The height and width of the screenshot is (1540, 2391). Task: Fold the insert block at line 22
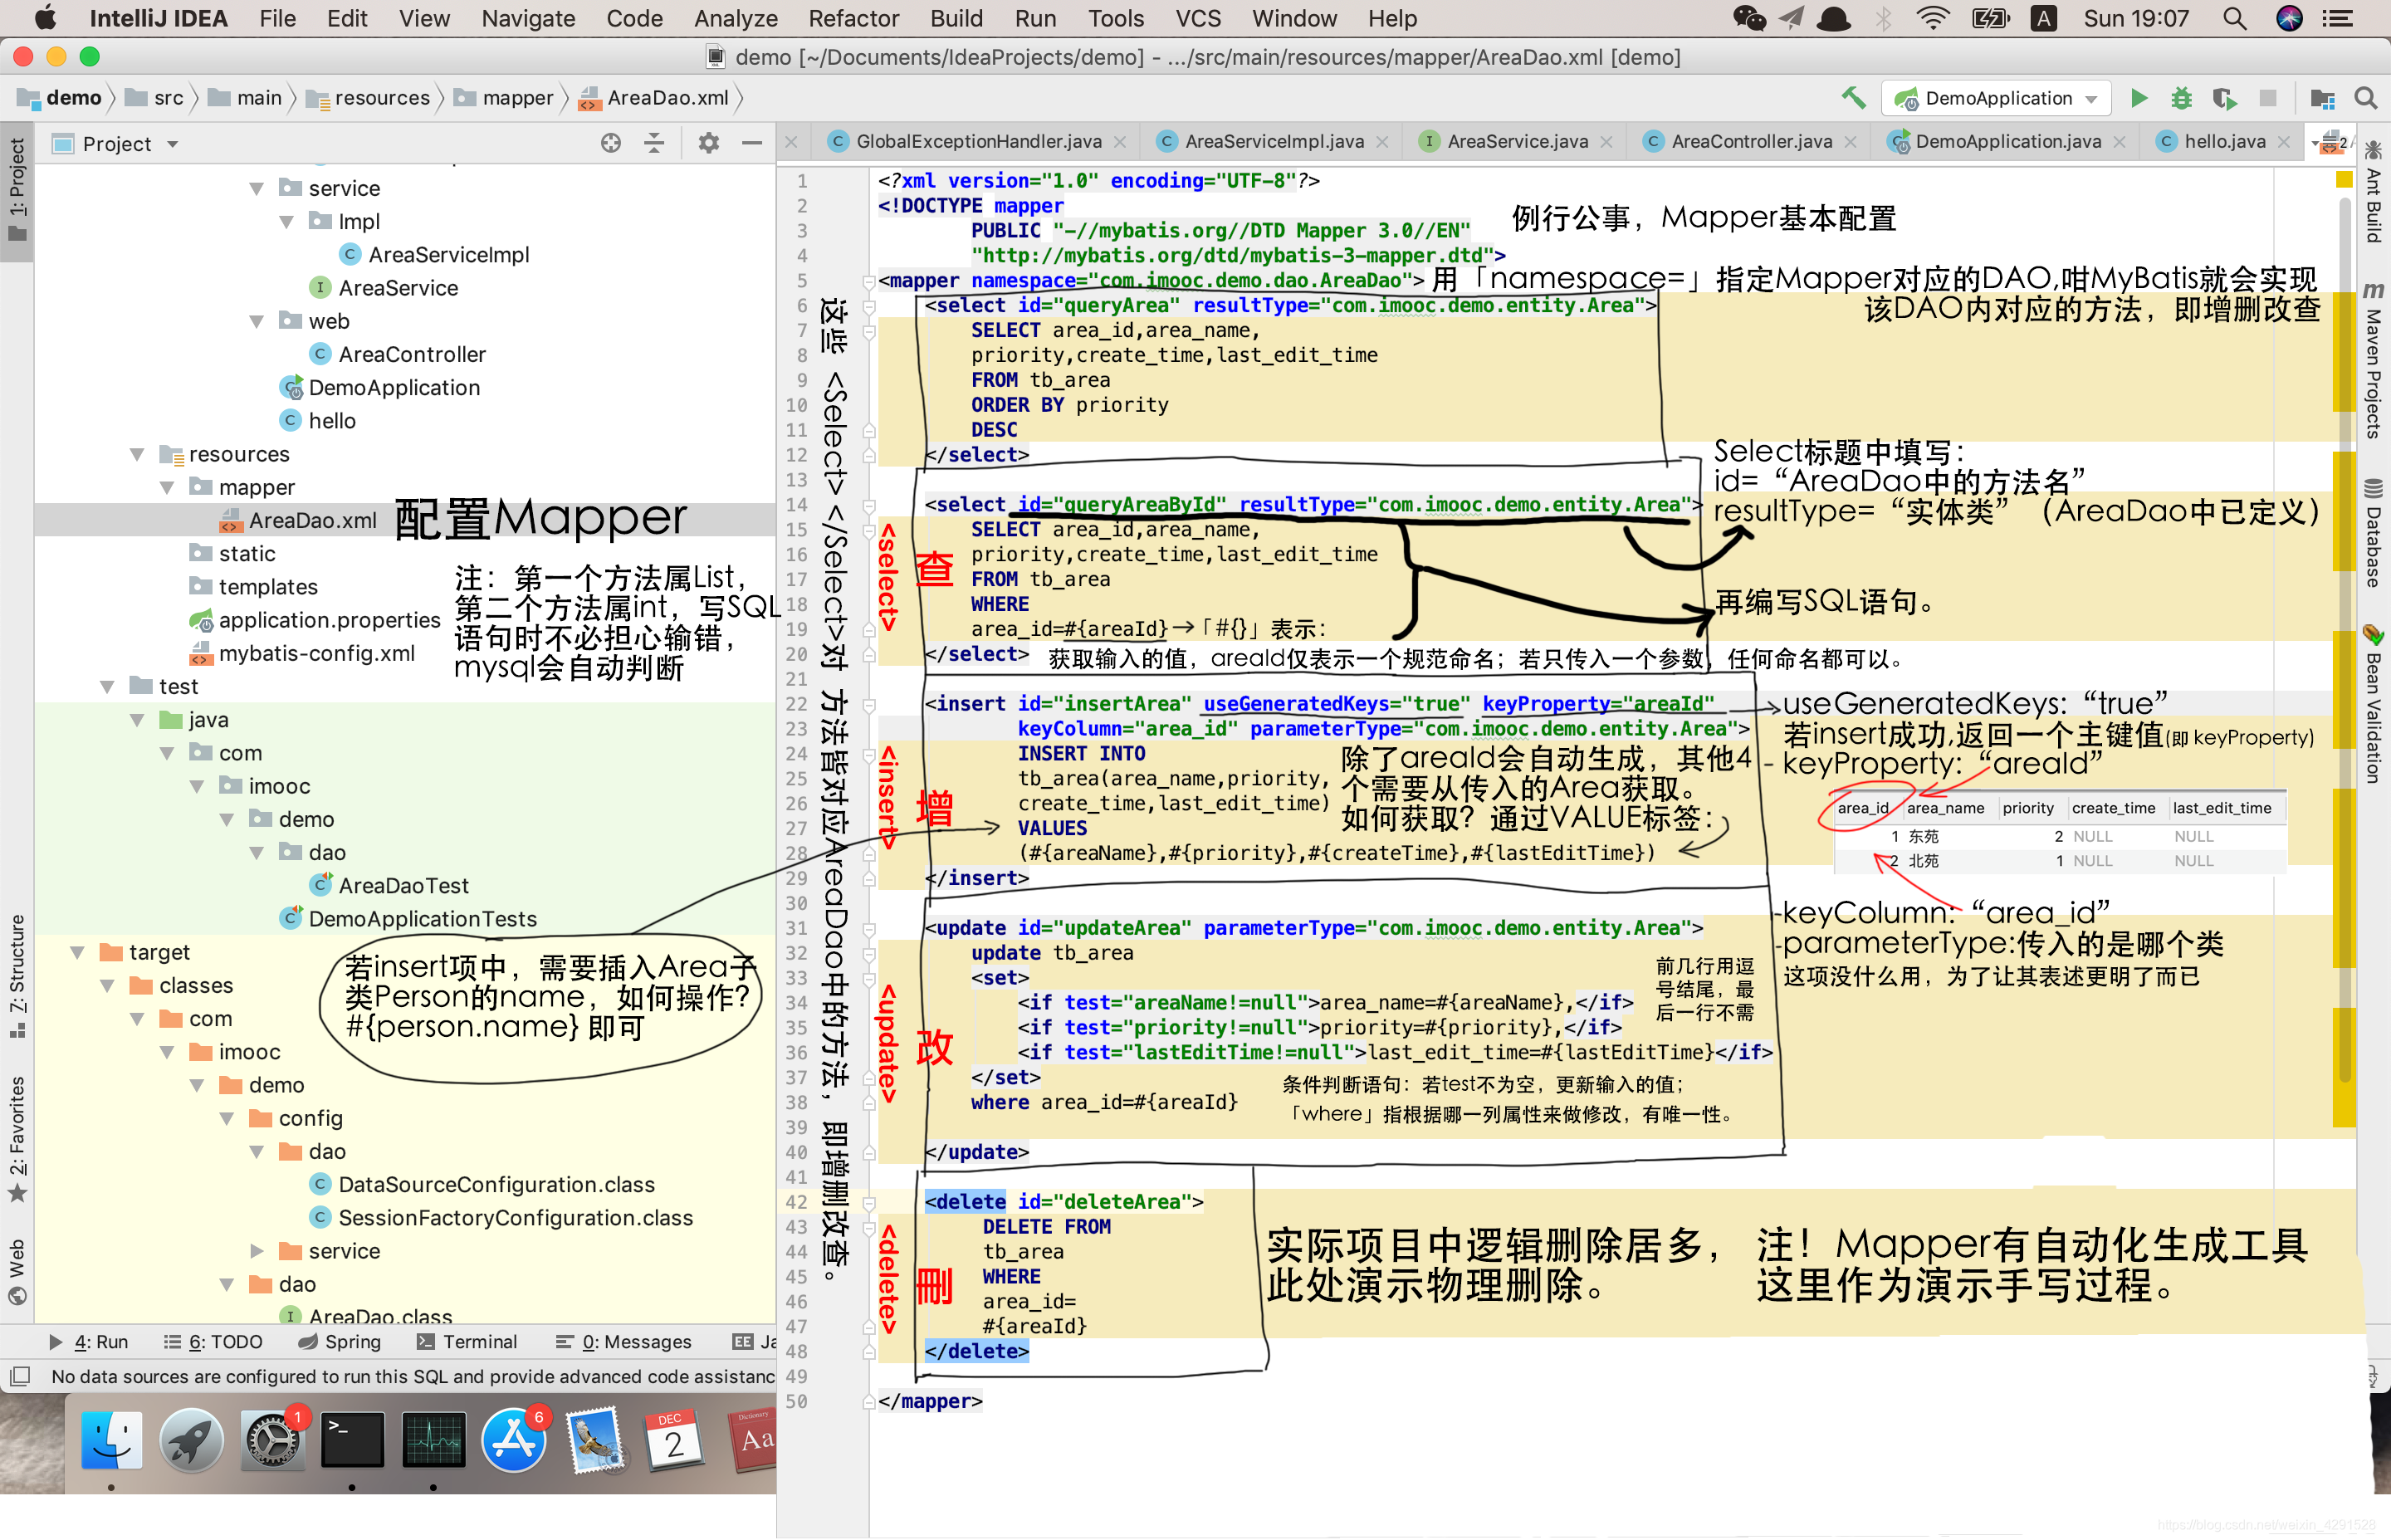pyautogui.click(x=869, y=704)
